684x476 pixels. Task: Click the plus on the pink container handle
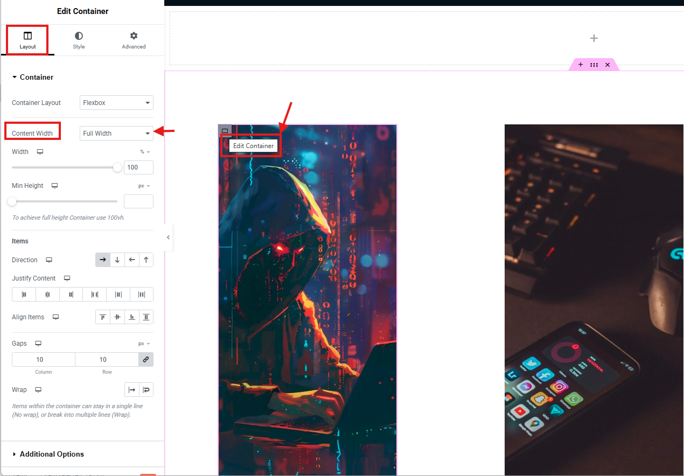pyautogui.click(x=581, y=65)
